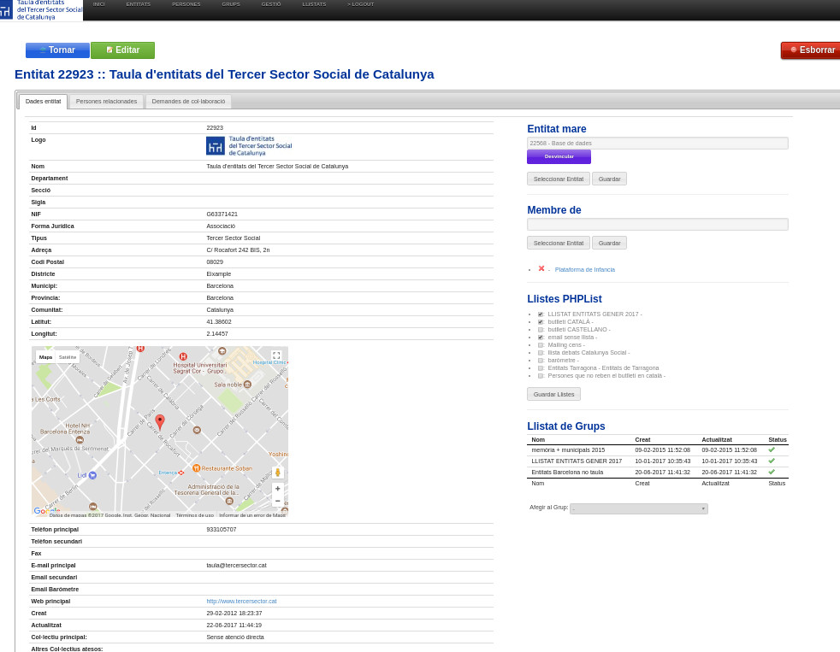The image size is (840, 652).
Task: Open the tercersector.cat web link
Action: point(241,602)
